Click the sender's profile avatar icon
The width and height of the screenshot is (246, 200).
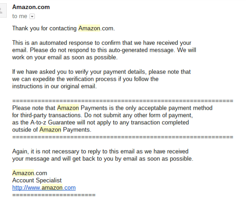click(3, 10)
